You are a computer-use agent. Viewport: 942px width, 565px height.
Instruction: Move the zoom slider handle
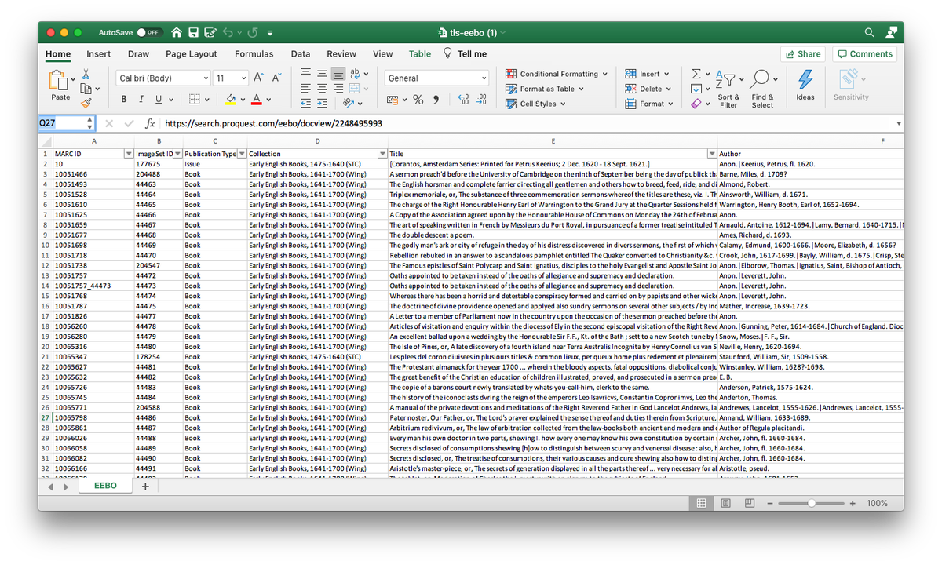coord(812,503)
